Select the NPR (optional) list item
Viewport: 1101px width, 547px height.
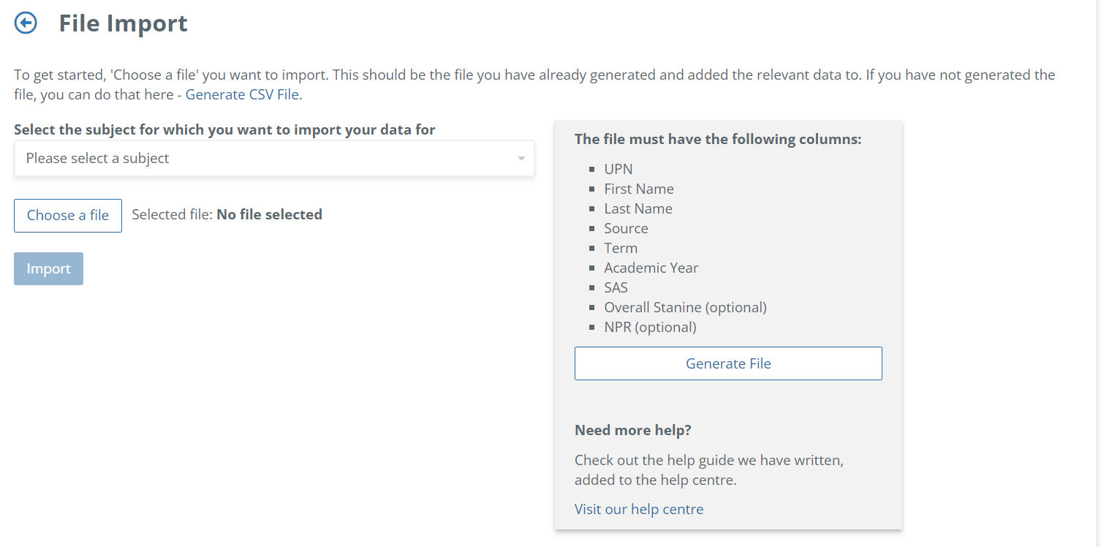tap(650, 327)
